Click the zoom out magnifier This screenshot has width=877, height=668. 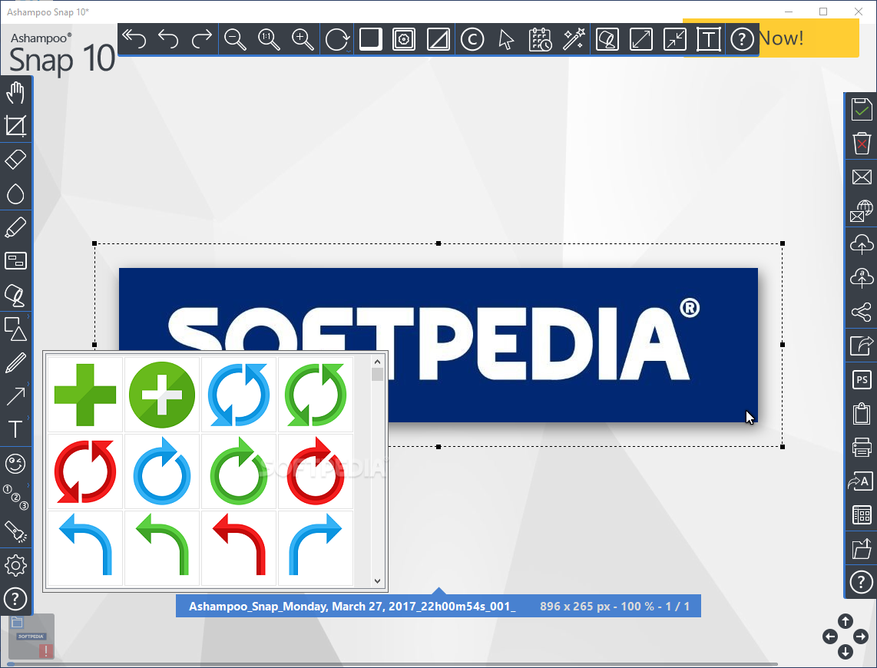click(x=236, y=39)
